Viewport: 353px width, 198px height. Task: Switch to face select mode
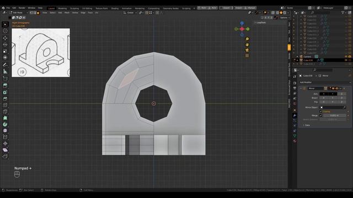pos(38,13)
